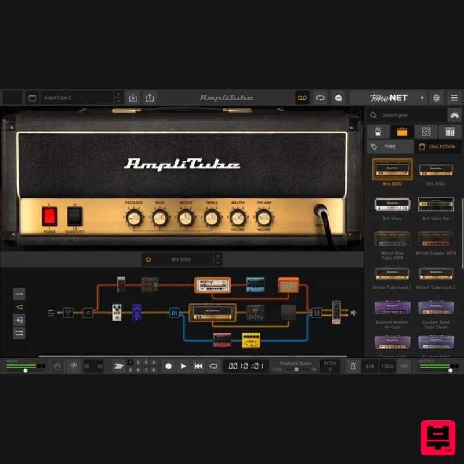The height and width of the screenshot is (464, 464).
Task: Toggle the Brit 8000 bypass power button
Action: [148, 259]
